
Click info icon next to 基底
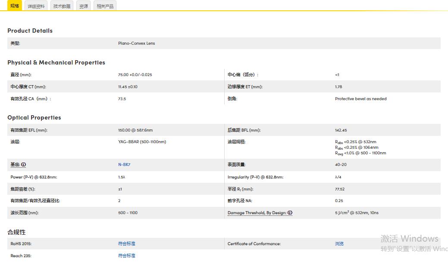pyautogui.click(x=24, y=165)
